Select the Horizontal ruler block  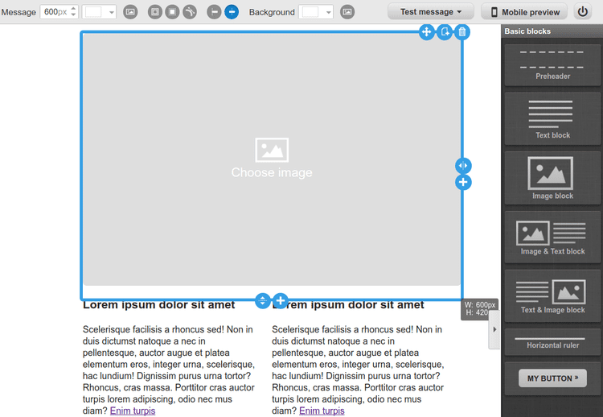click(x=552, y=342)
